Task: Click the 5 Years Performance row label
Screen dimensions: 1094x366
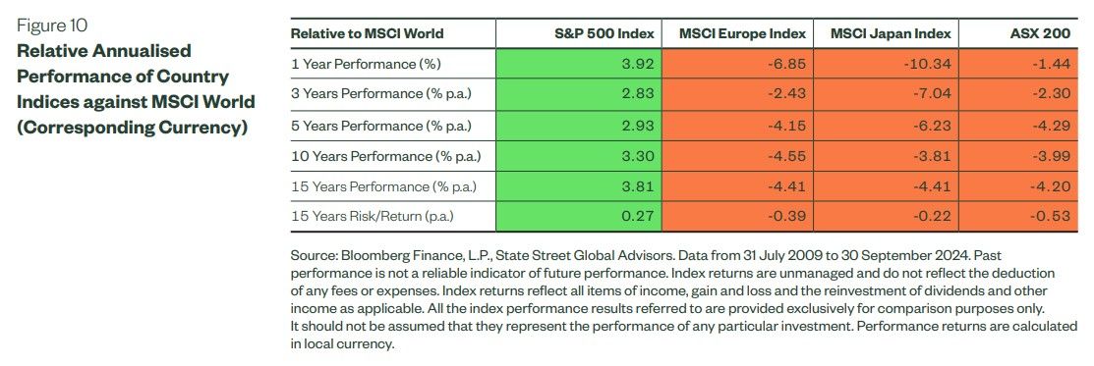Action: pos(381,126)
